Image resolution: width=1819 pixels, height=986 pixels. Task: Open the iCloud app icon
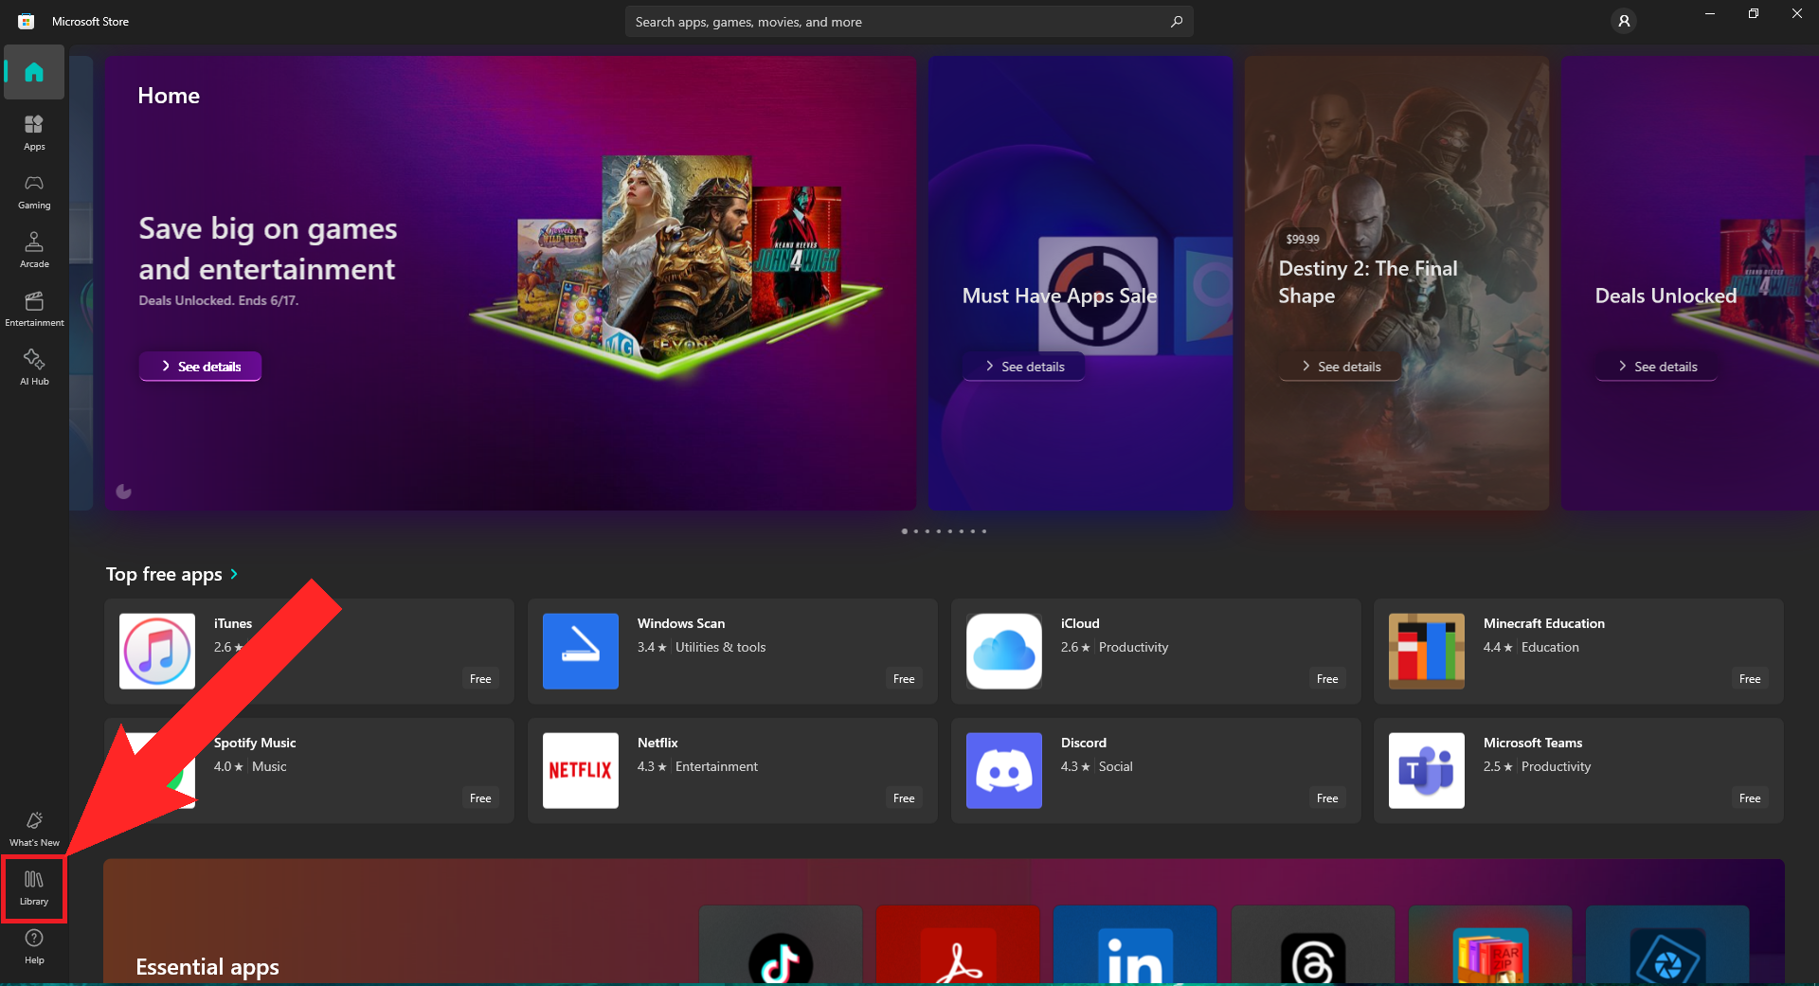point(1004,651)
